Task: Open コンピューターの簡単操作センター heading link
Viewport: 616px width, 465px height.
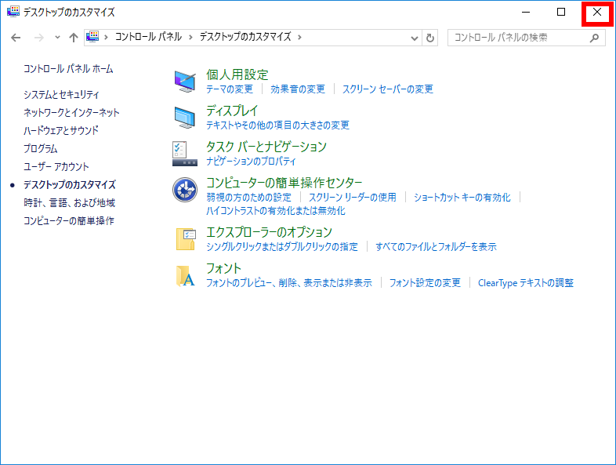Action: [x=284, y=183]
